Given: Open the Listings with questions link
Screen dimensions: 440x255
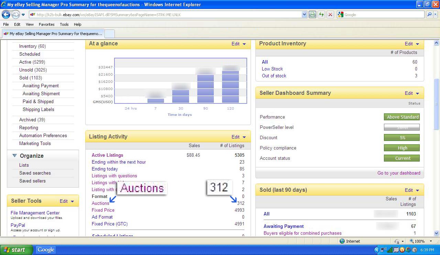Looking at the screenshot, I should pos(114,176).
